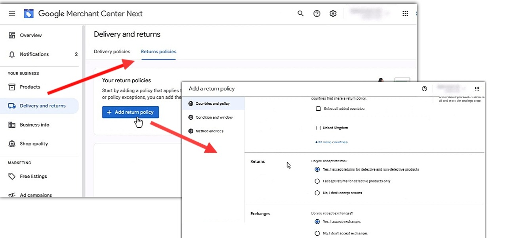Viewport: 515px width, 238px height.
Task: Choose No, I don't accept returns
Action: pos(317,193)
